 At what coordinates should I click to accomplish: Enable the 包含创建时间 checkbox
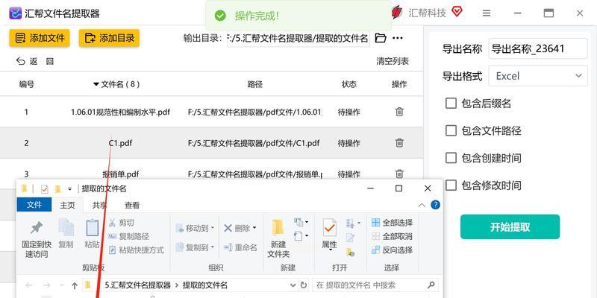pyautogui.click(x=451, y=158)
